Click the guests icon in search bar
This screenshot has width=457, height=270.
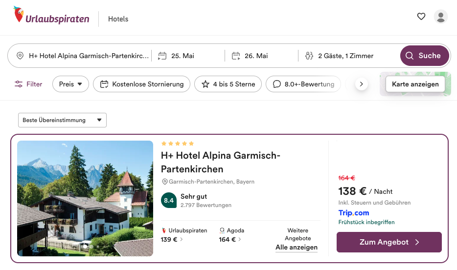pyautogui.click(x=309, y=56)
